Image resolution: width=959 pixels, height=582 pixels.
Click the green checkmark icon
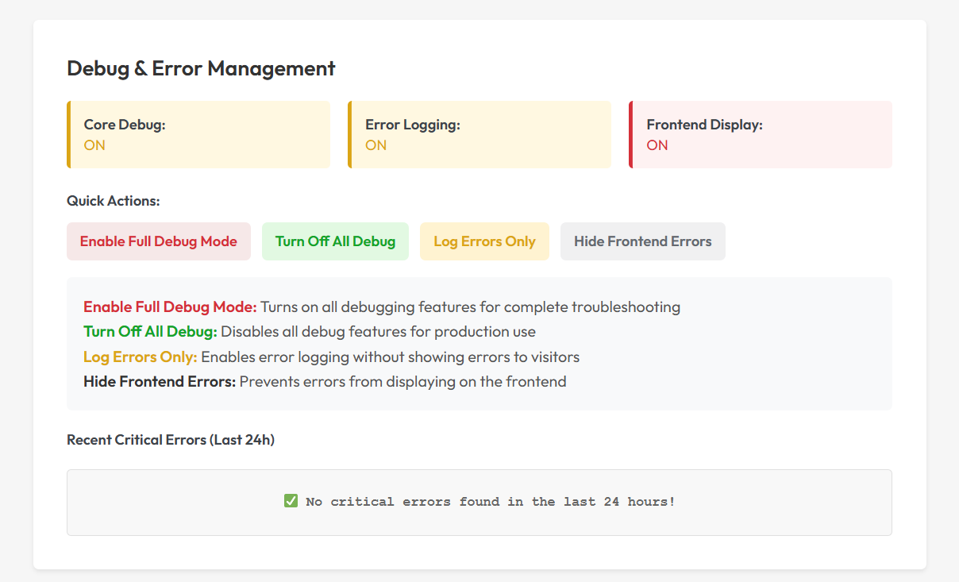[x=291, y=501]
